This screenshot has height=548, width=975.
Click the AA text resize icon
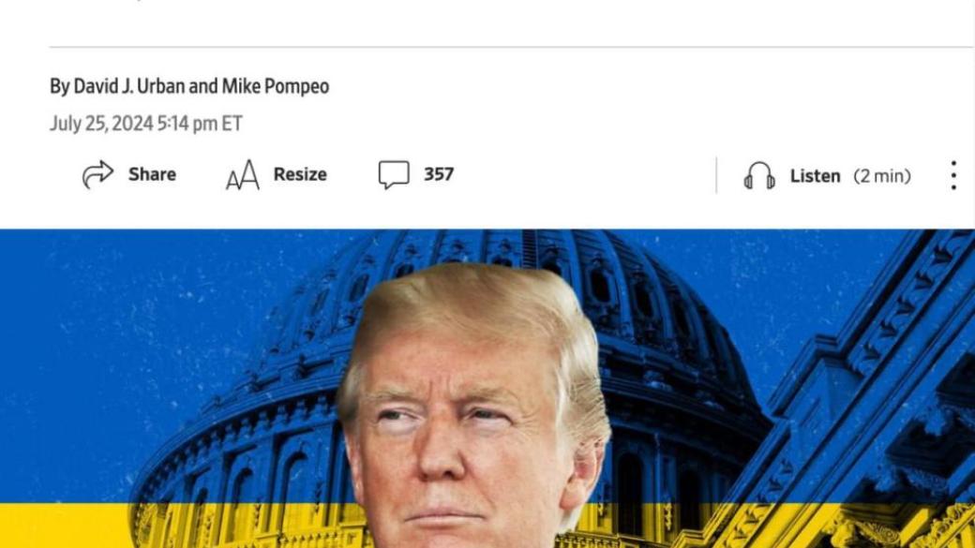coord(243,174)
